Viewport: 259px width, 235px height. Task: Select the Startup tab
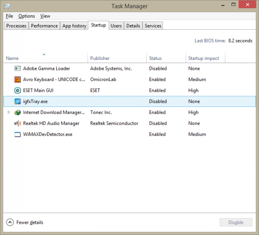[98, 25]
